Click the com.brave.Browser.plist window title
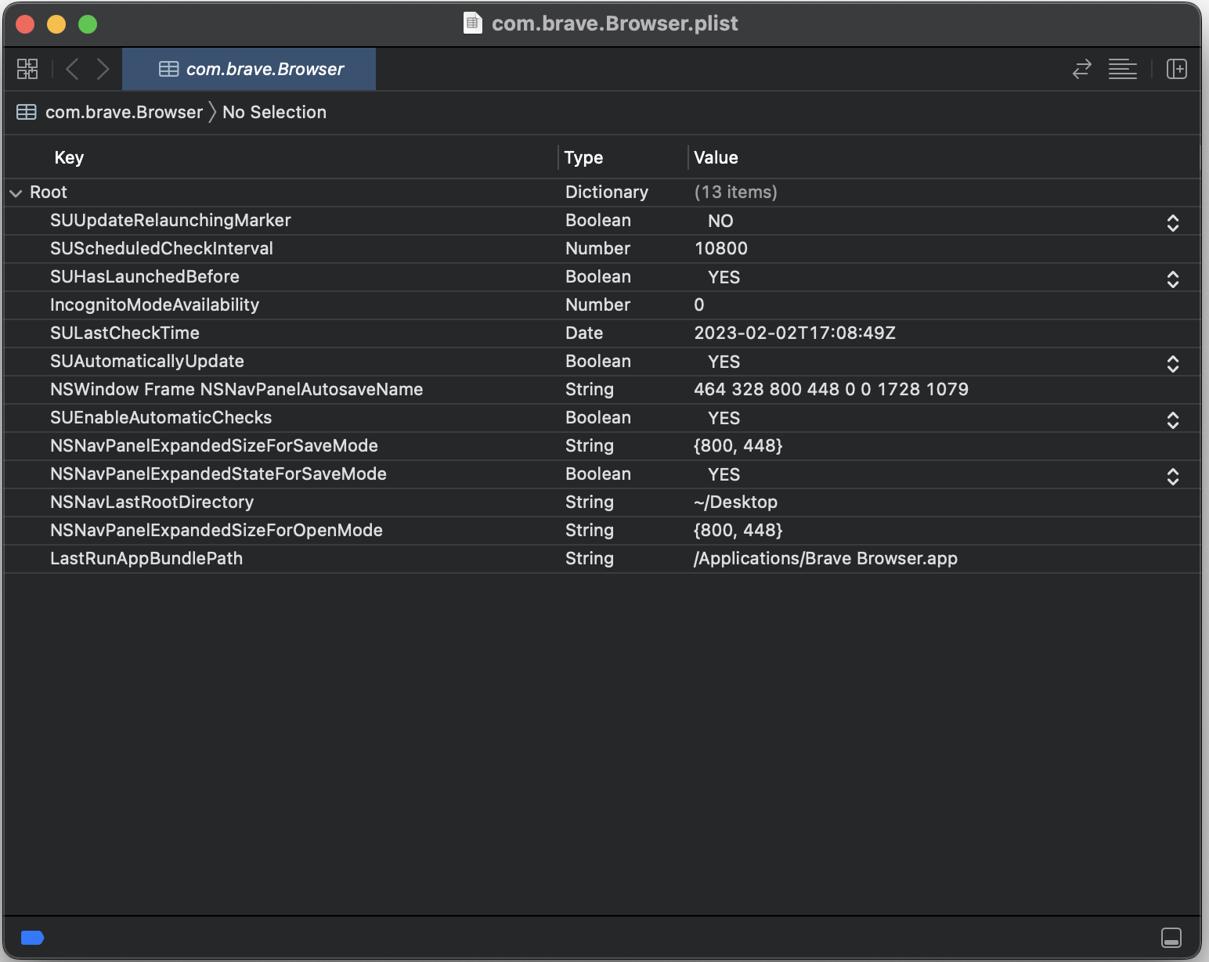This screenshot has height=962, width=1209. click(x=615, y=23)
